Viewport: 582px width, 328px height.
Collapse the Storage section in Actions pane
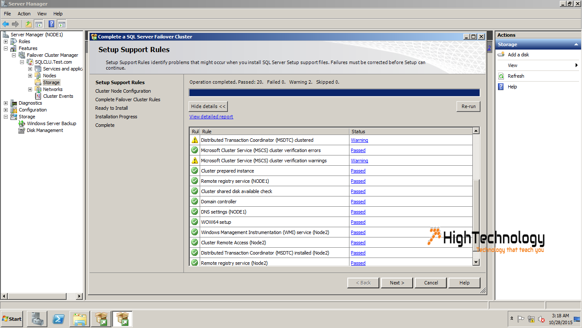[576, 44]
